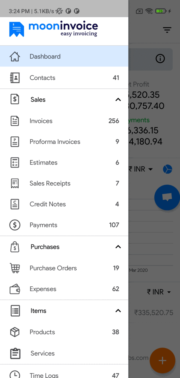Open the Dashboard home icon
This screenshot has width=180, height=378.
15,57
